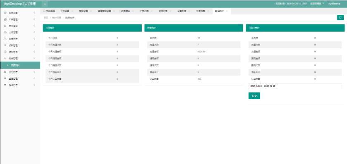
Task: Click the picture icon beside 广告管理
Action: click(5, 19)
